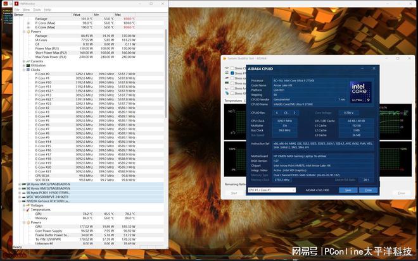Image resolution: width=418 pixels, height=261 pixels.
Task: Expand the E-Cores (Max) temperature node
Action: coord(28,27)
